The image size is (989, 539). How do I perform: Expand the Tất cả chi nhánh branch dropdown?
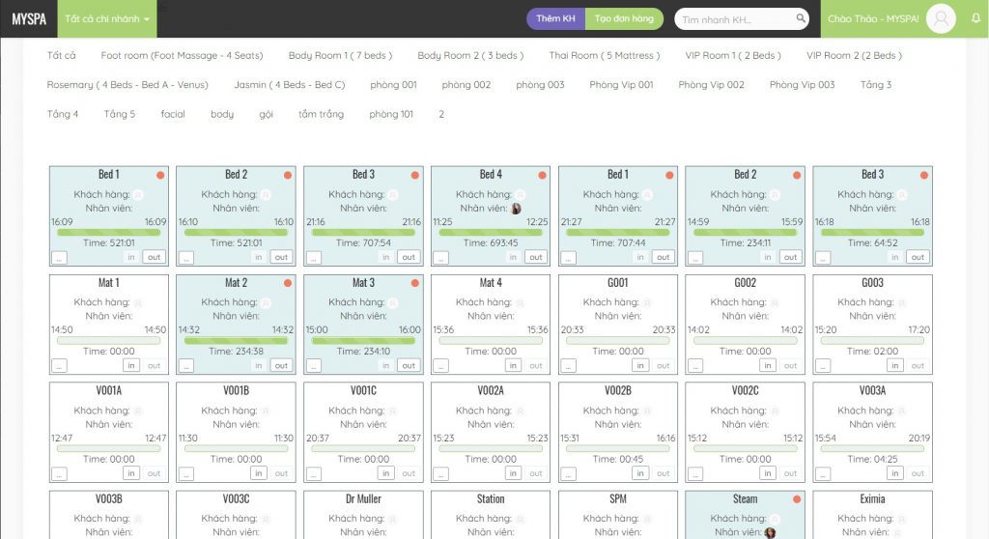[107, 19]
